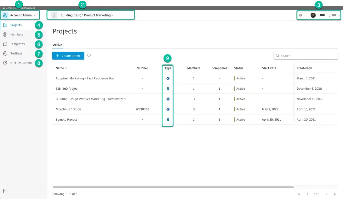Open the Settings gear in sidebar
Viewport: 343px width, 199px height.
tap(5, 53)
